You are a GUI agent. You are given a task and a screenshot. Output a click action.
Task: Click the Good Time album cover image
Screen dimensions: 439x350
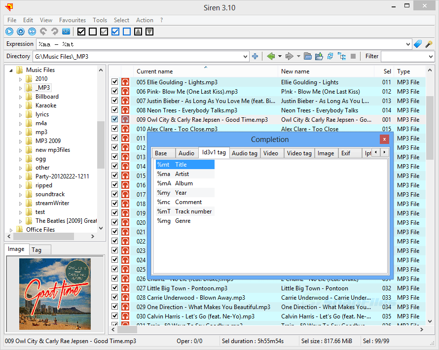click(x=55, y=294)
